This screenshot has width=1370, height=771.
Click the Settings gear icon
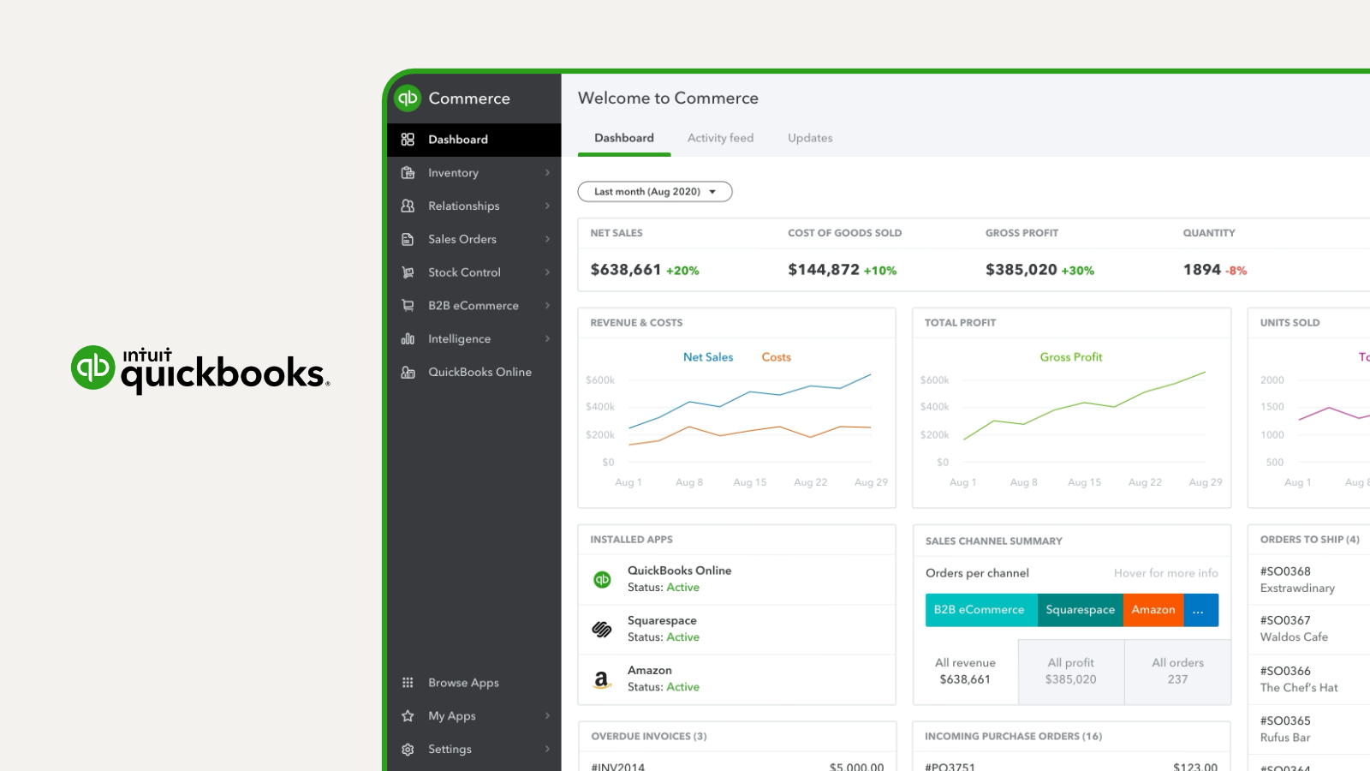click(x=408, y=750)
